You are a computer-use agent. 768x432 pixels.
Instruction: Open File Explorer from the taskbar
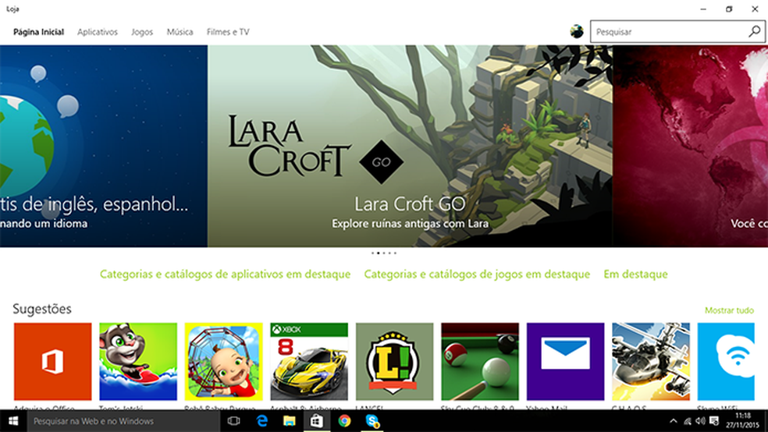[x=290, y=421]
